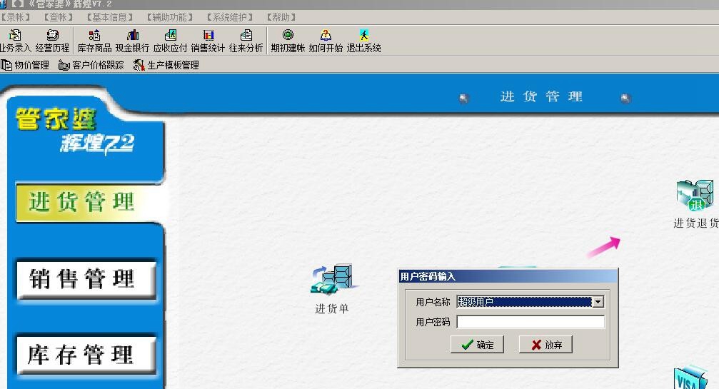Open the 销售统计 toolbar icon
This screenshot has height=389, width=719.
(208, 41)
